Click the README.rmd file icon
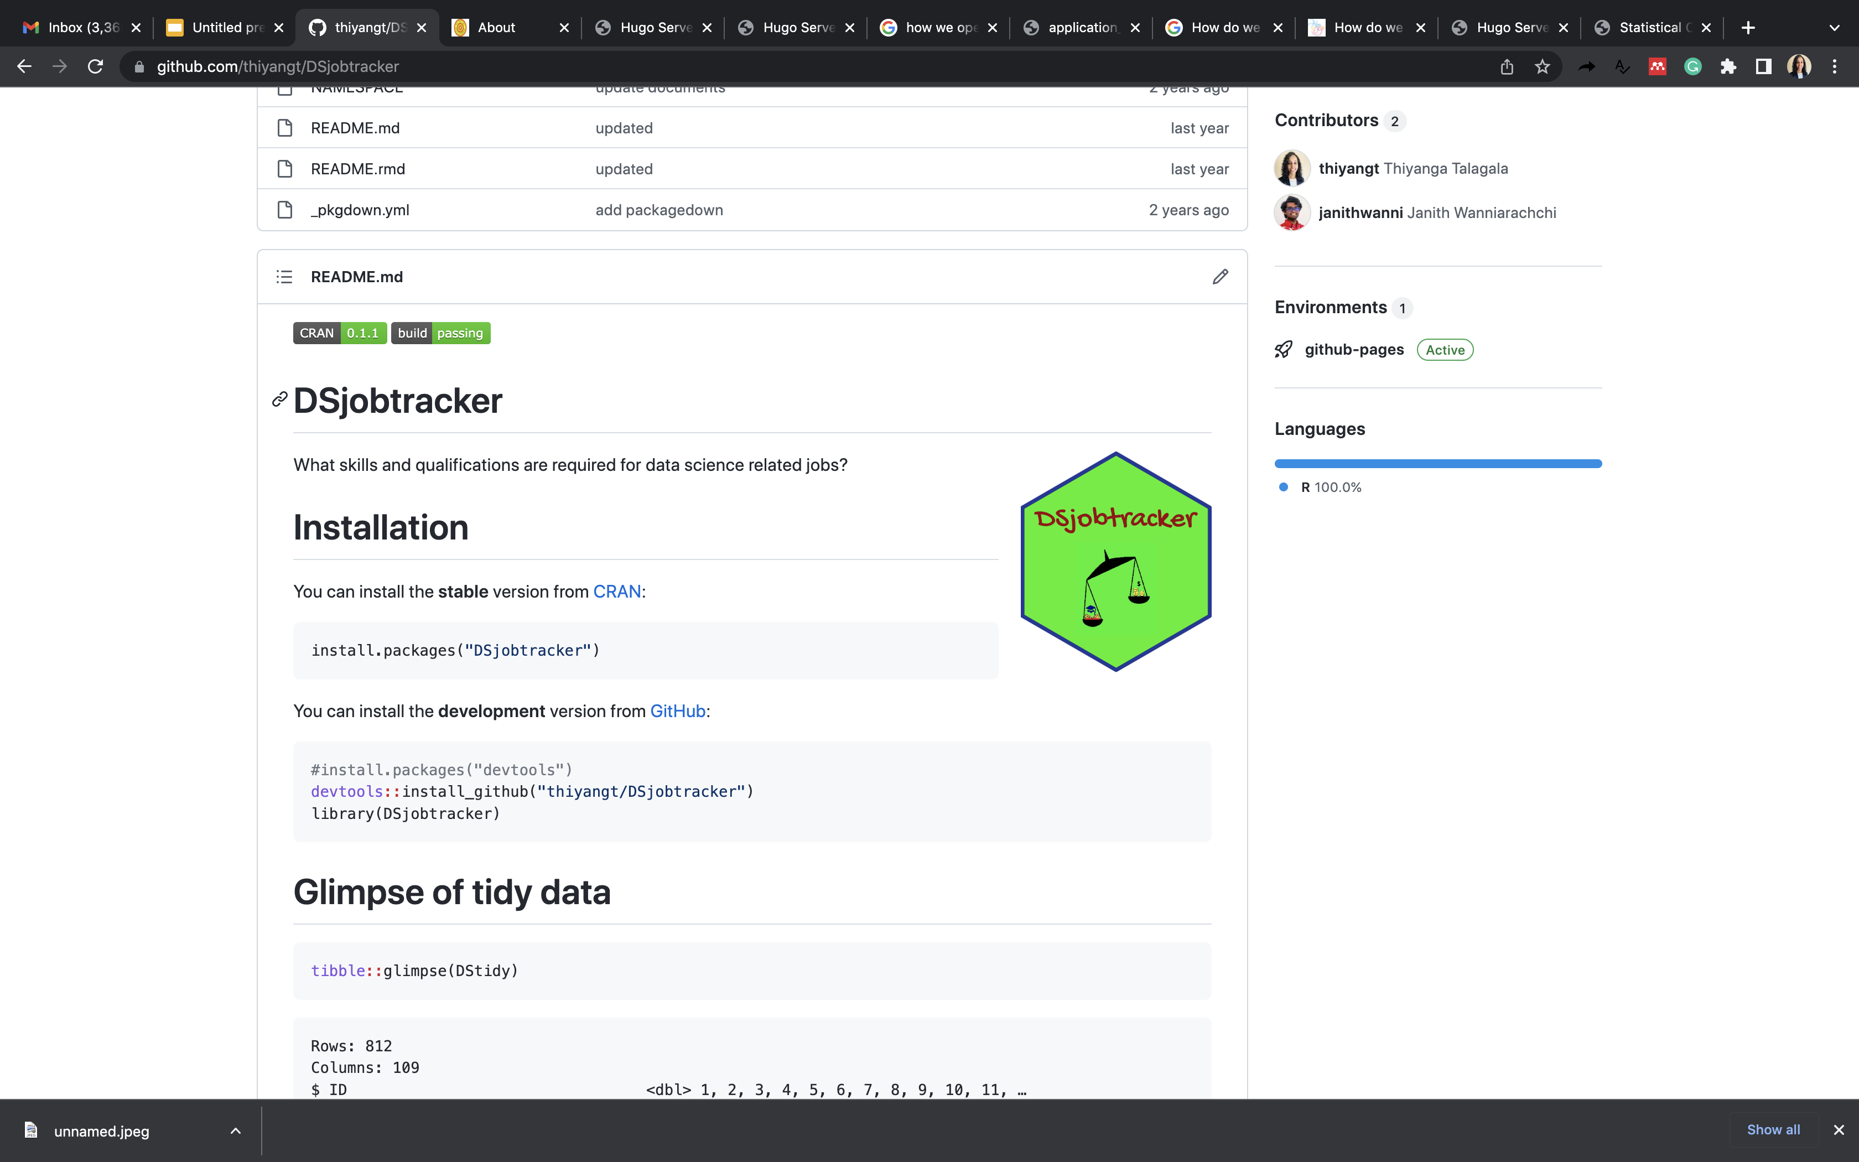 pyautogui.click(x=285, y=168)
